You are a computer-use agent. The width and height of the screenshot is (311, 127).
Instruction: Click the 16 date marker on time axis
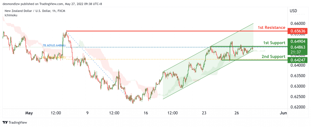click(146, 113)
